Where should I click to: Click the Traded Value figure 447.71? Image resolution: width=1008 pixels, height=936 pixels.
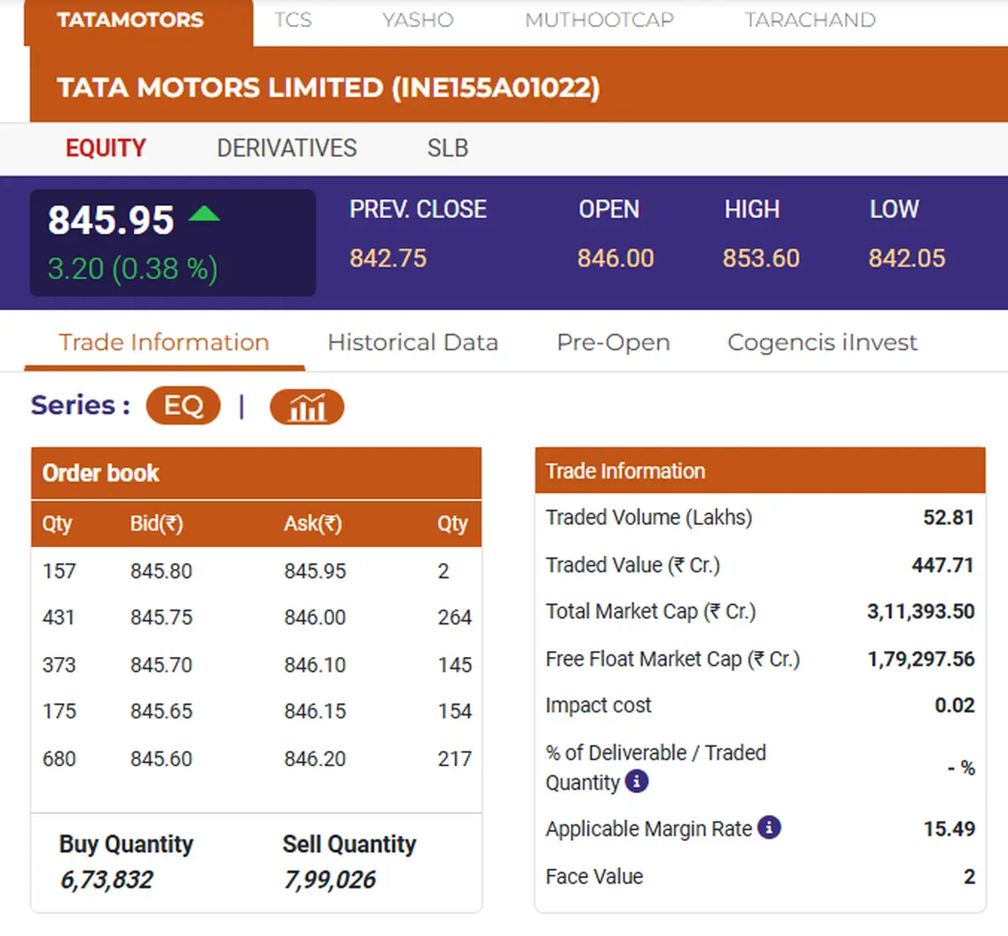pyautogui.click(x=943, y=565)
